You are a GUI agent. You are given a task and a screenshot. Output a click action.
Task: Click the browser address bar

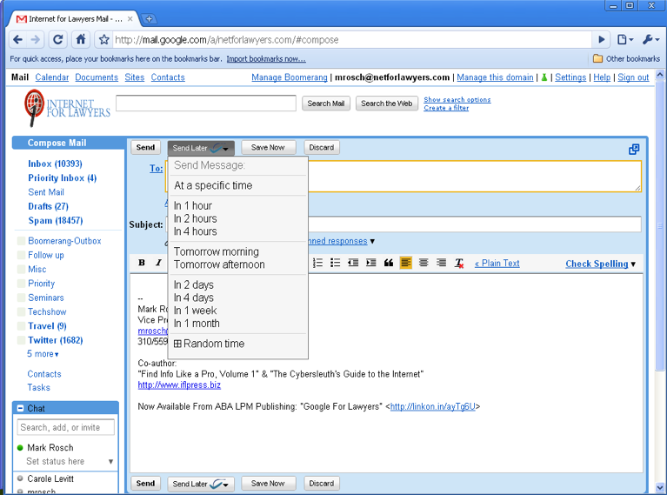click(x=352, y=40)
